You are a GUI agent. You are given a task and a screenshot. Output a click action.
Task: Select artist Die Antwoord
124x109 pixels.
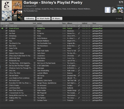click(42, 85)
